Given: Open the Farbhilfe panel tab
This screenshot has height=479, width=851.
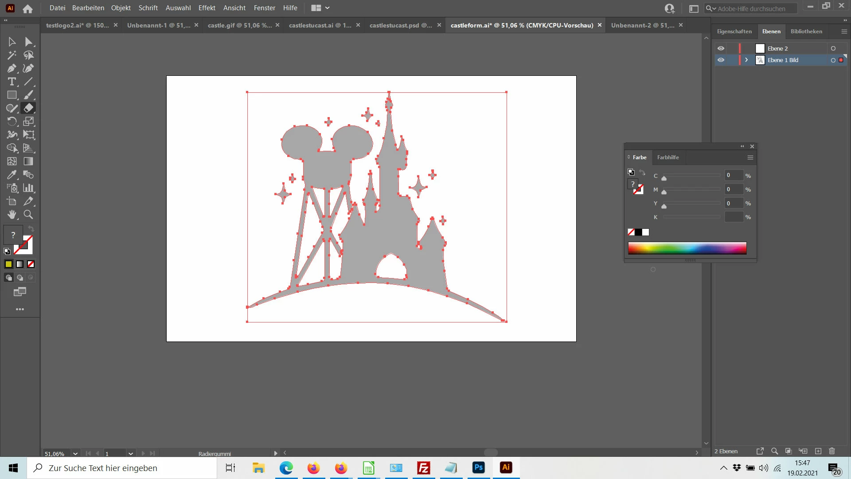Looking at the screenshot, I should [668, 157].
